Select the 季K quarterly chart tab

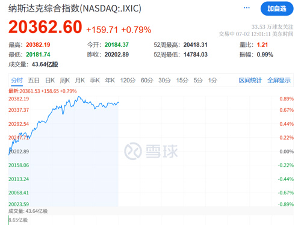95,81
